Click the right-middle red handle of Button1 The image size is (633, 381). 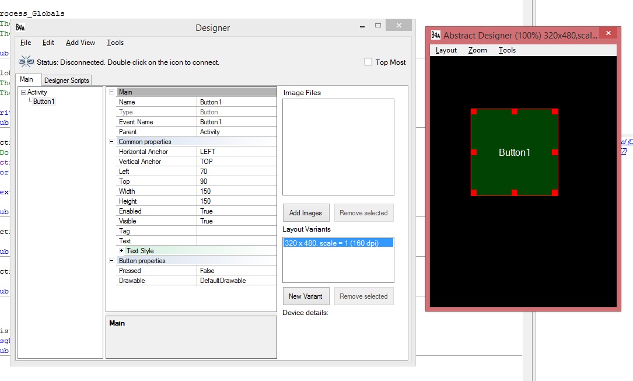555,152
